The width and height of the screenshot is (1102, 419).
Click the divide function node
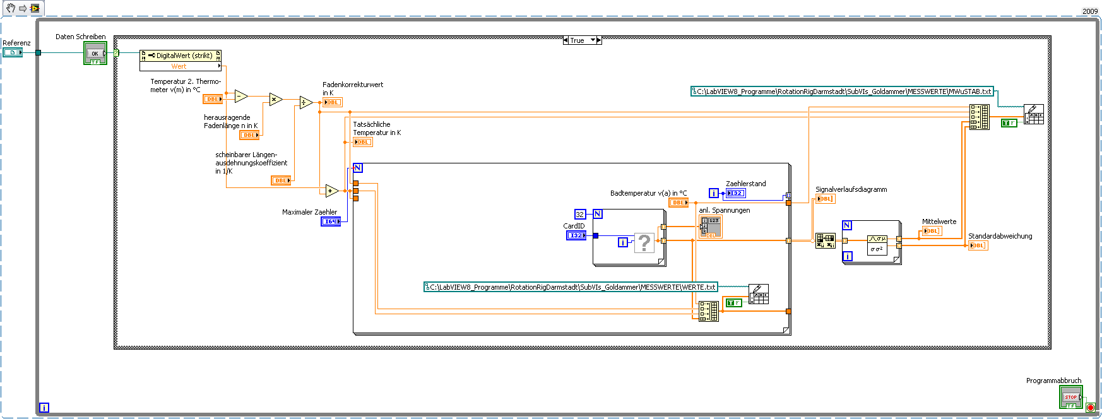point(306,103)
